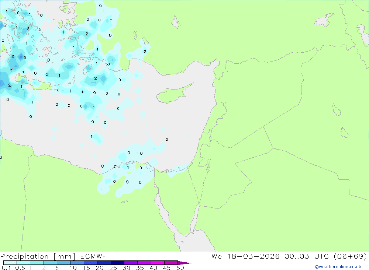Select the 'ECMWF' model label
Screen dimensions: 369x270
pyautogui.click(x=93, y=256)
